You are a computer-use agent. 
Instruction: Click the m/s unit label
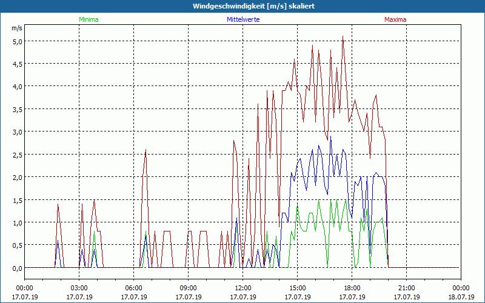[17, 28]
